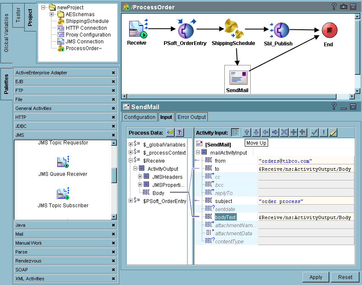Click the yellow arrow icon next to Process Data
The width and height of the screenshot is (362, 285).
pos(170,132)
